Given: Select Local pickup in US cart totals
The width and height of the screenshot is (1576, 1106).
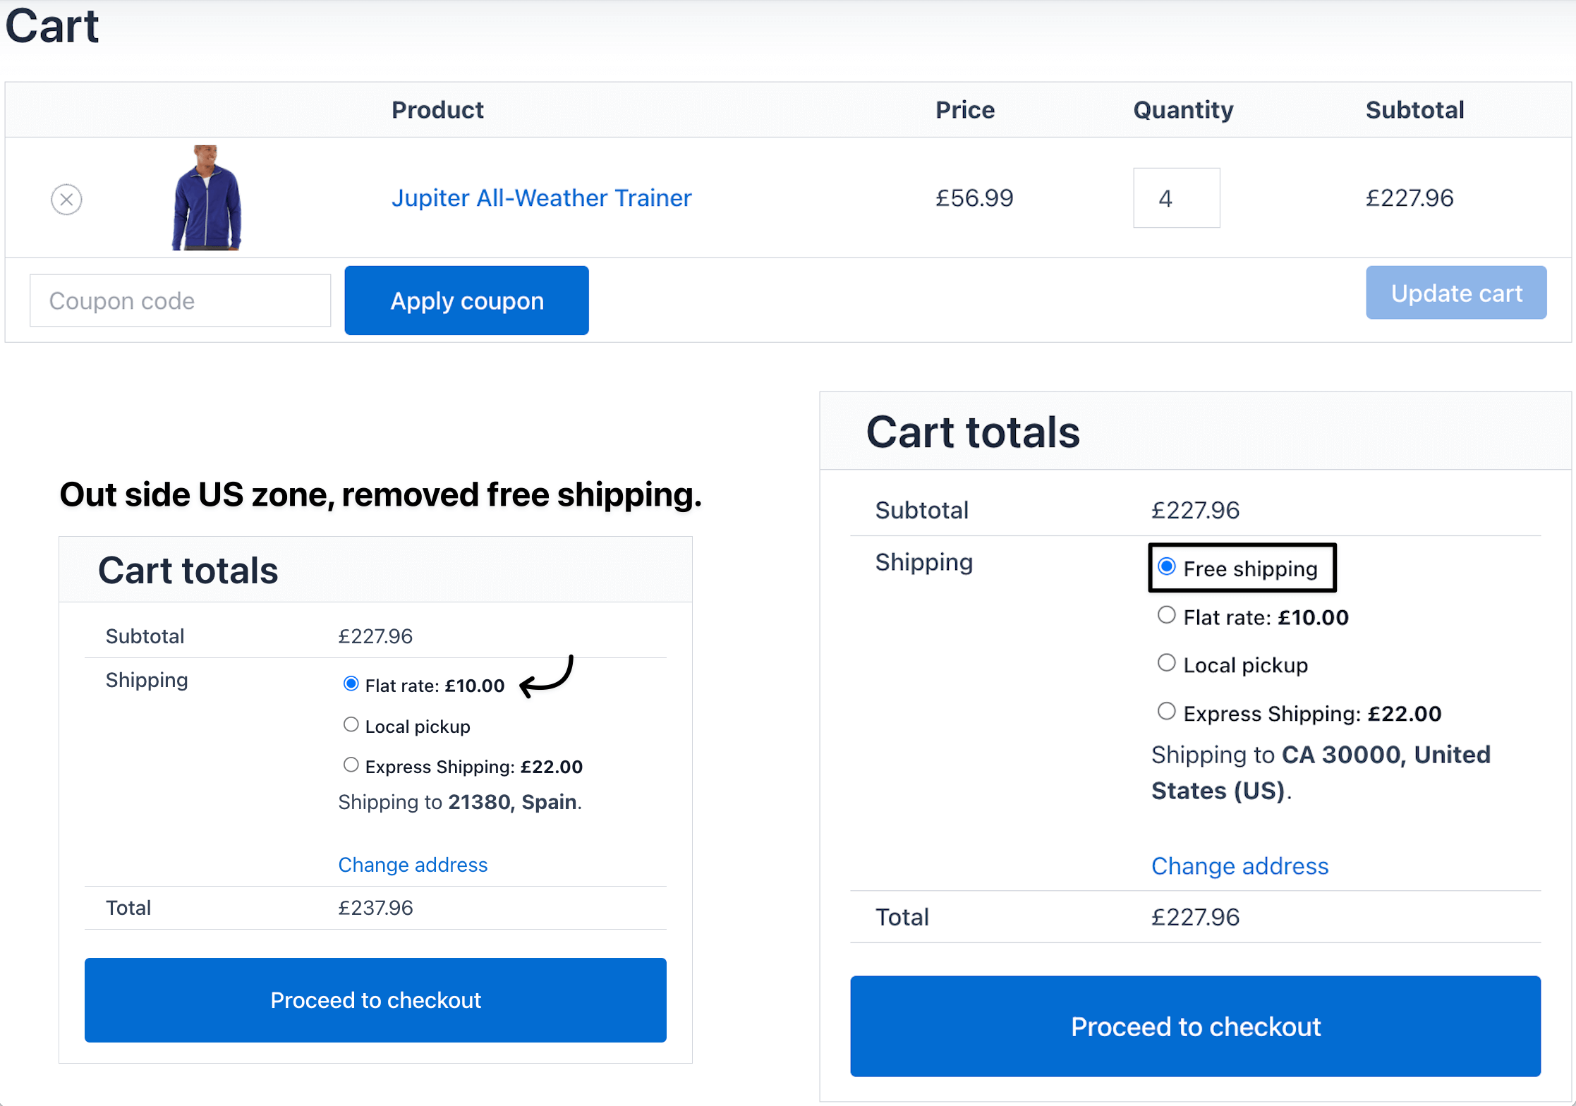Looking at the screenshot, I should pos(1167,664).
